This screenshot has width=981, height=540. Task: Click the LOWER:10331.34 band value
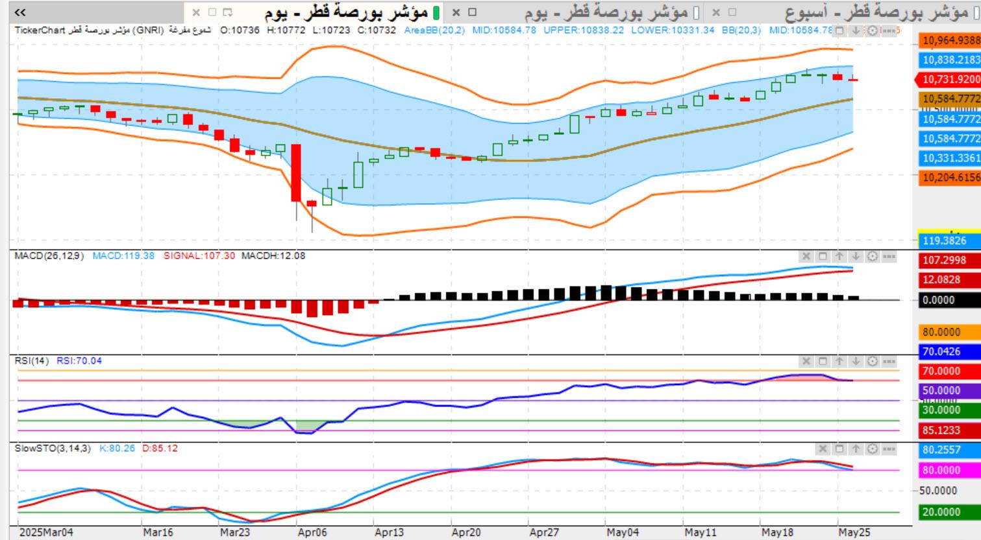(x=673, y=30)
